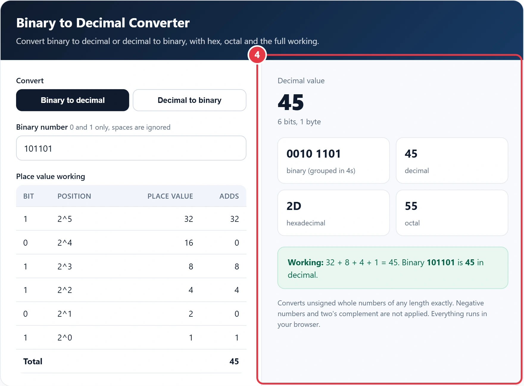The image size is (524, 386).
Task: Focus the Binary number input containing 101101
Action: click(x=131, y=148)
